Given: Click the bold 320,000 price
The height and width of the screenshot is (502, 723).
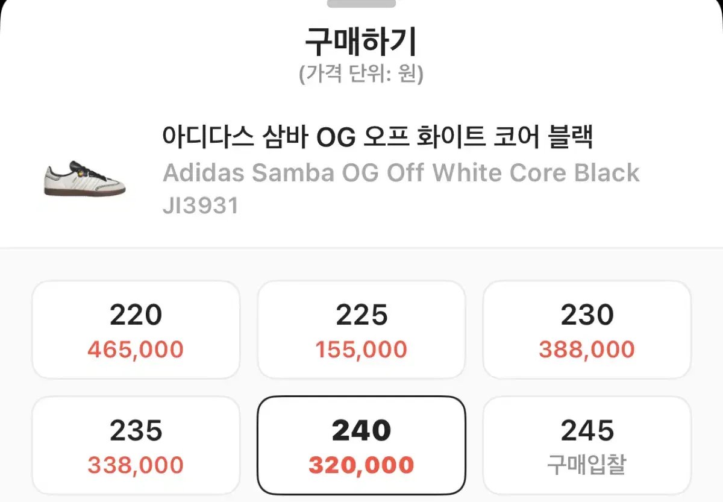Looking at the screenshot, I should 361,465.
